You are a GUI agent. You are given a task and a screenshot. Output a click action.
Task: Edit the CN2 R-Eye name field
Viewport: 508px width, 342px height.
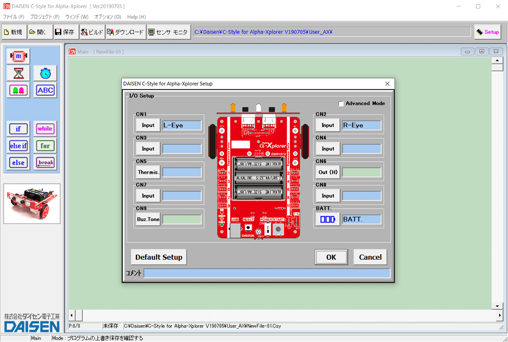(x=362, y=125)
